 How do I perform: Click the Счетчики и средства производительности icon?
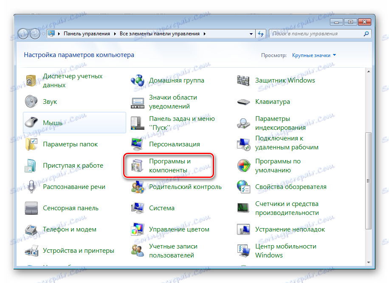pyautogui.click(x=243, y=208)
